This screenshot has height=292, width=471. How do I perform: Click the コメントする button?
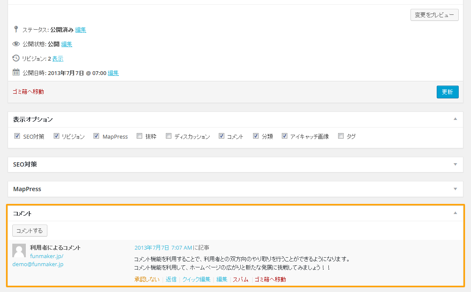click(x=30, y=231)
